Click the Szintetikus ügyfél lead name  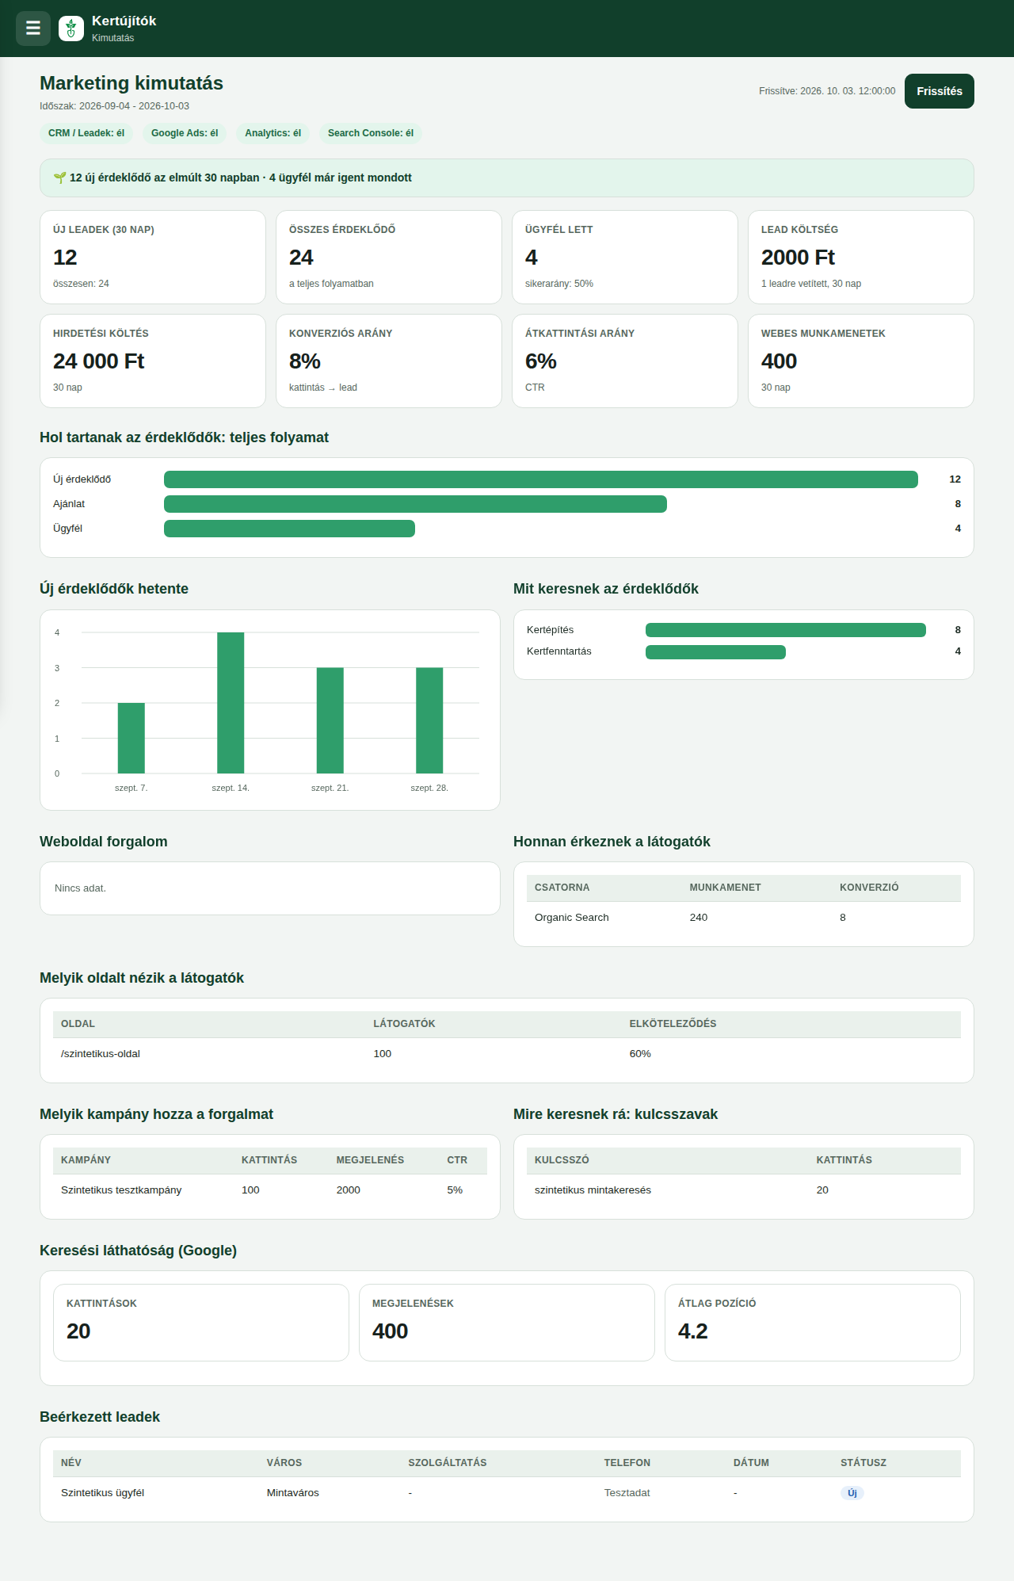[x=102, y=1493]
